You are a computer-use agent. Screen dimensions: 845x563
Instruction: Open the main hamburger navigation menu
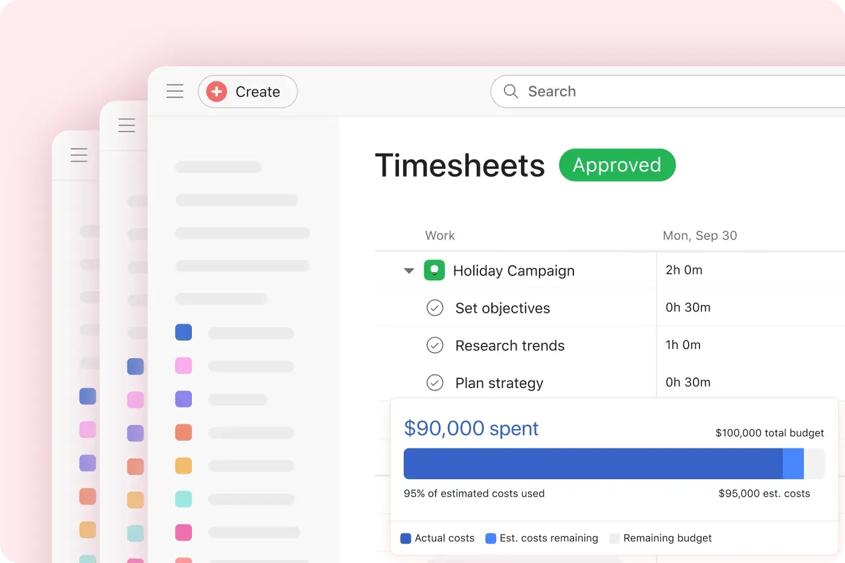click(174, 91)
